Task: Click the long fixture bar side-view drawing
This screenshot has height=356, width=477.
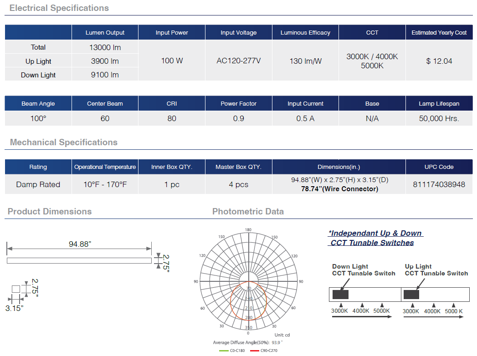Action: click(79, 260)
